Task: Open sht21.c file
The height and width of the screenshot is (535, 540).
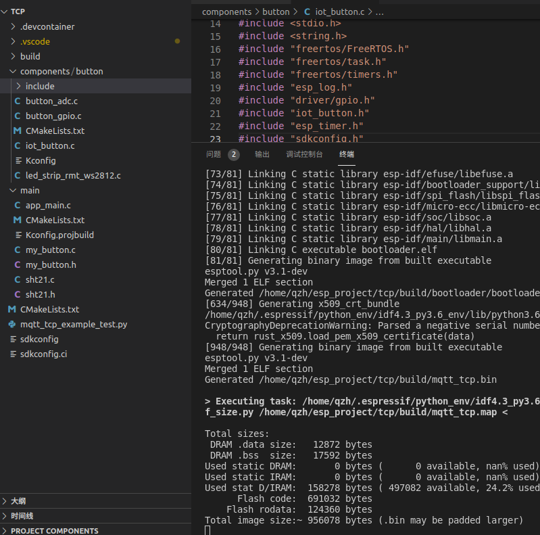Action: [40, 279]
